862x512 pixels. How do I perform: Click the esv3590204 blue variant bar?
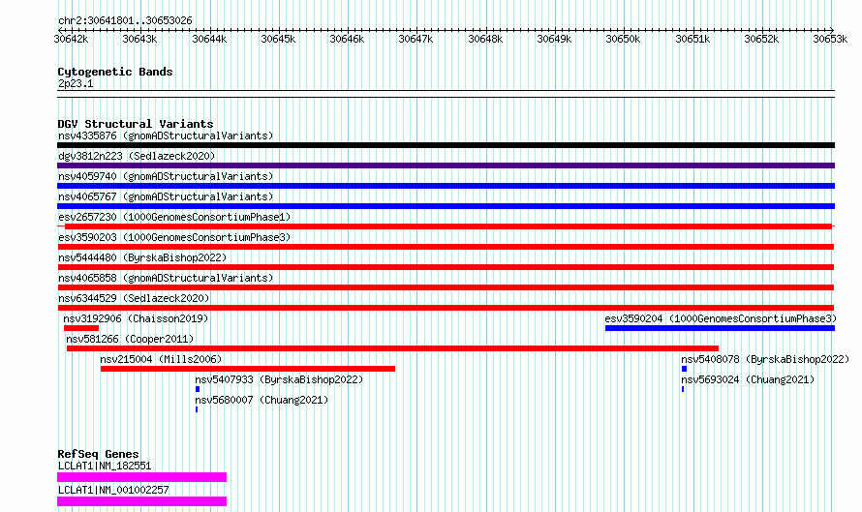[x=721, y=328]
